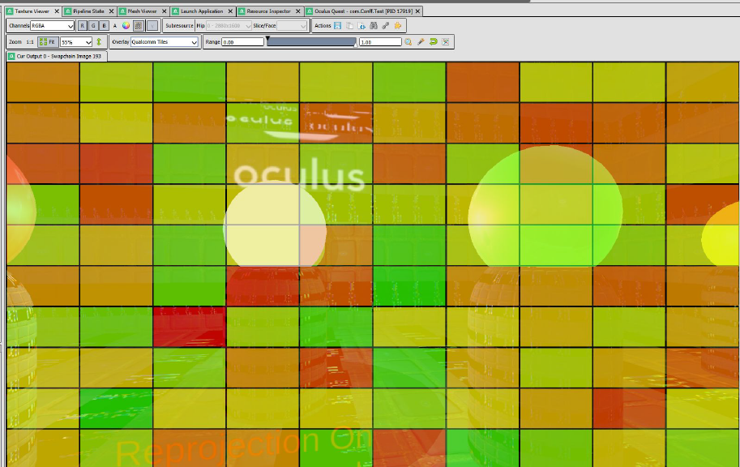Select the Cur Output 0 Swapchain Image tab
The height and width of the screenshot is (467, 740).
click(x=57, y=56)
